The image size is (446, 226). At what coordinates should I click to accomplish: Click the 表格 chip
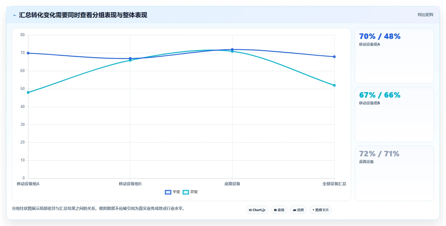point(279,210)
